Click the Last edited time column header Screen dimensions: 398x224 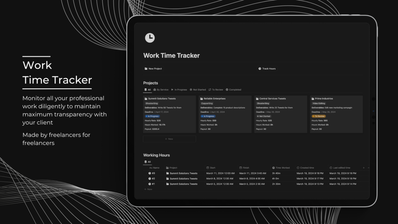[340, 168]
